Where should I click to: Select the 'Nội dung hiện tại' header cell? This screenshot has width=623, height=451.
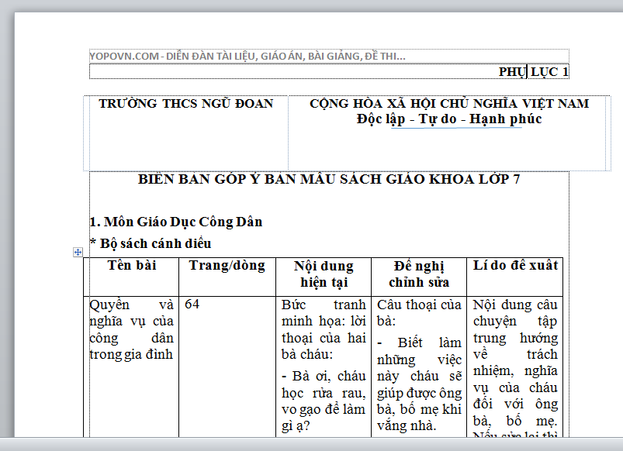324,274
